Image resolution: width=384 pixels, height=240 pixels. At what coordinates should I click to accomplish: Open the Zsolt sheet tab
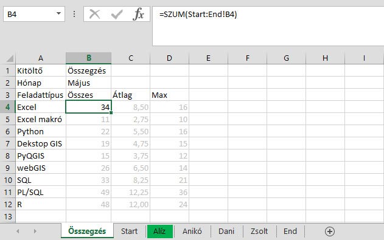pyautogui.click(x=259, y=231)
